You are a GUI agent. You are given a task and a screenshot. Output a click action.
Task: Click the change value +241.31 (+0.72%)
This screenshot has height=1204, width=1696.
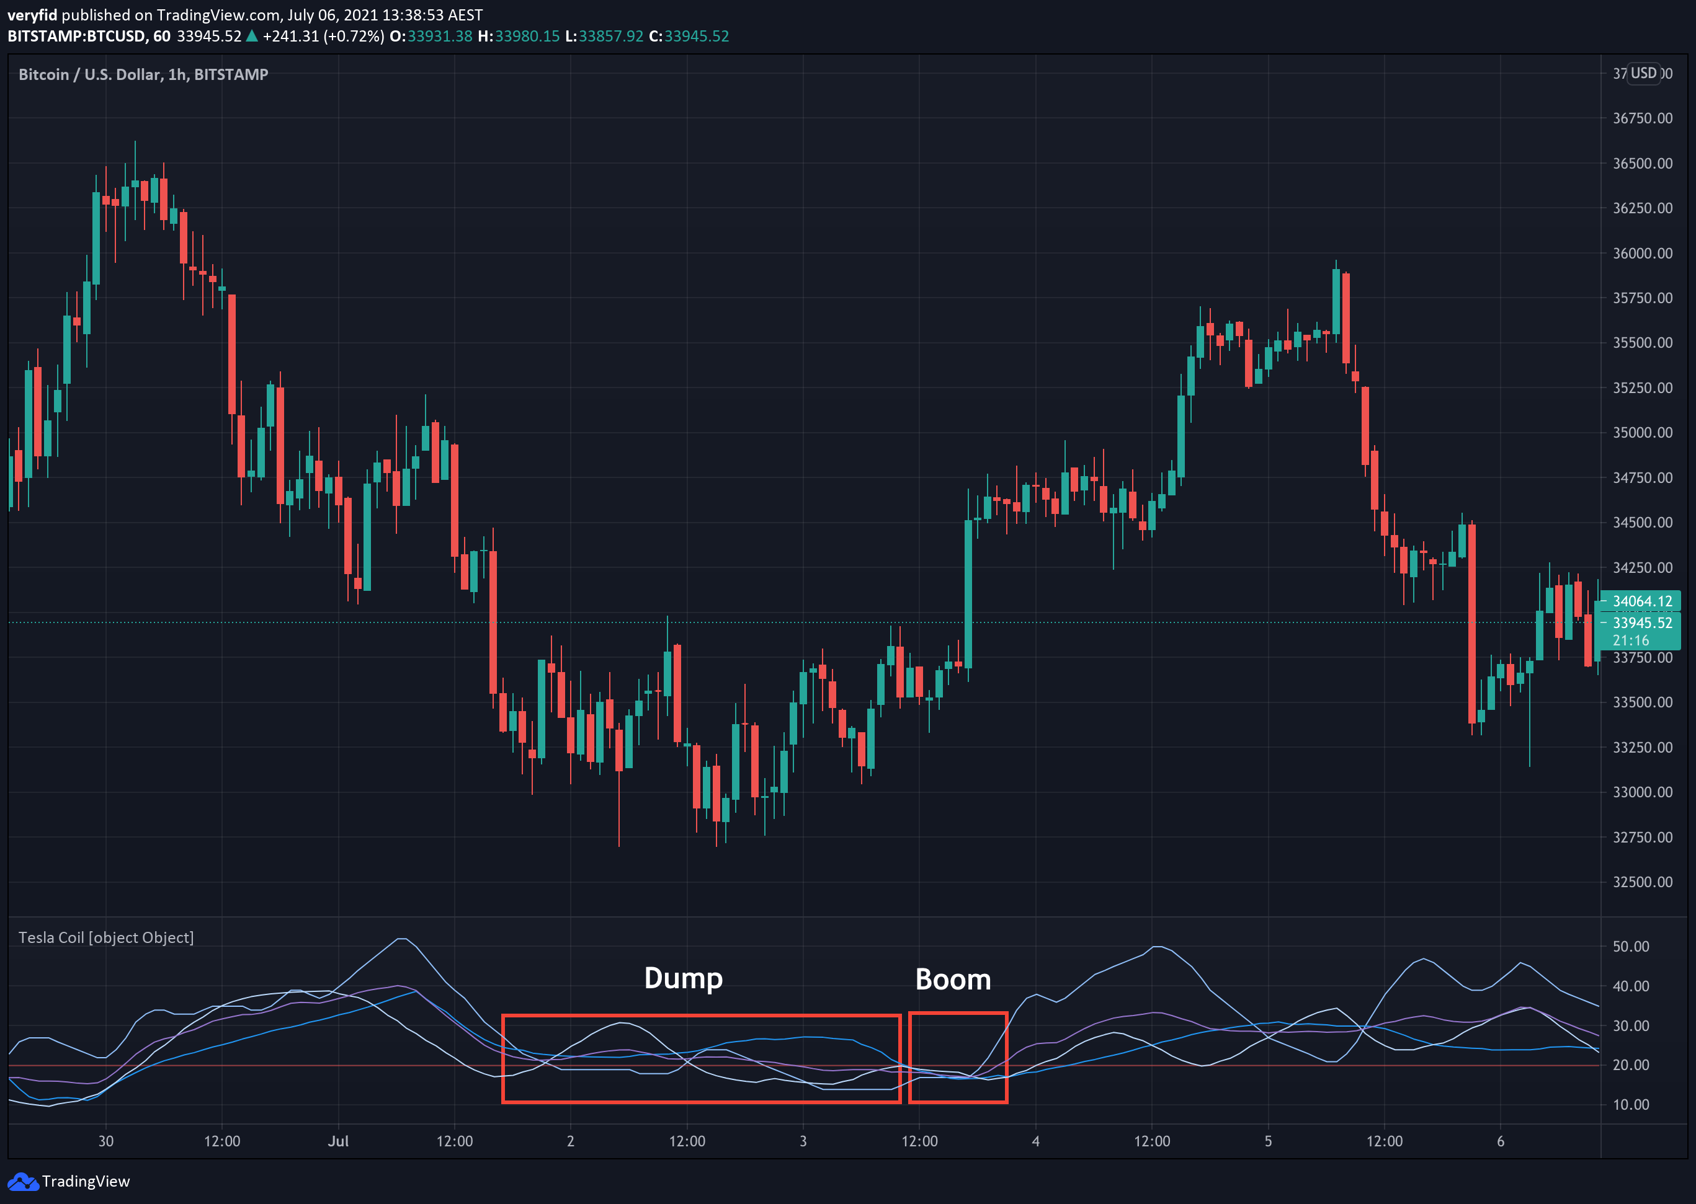point(323,37)
